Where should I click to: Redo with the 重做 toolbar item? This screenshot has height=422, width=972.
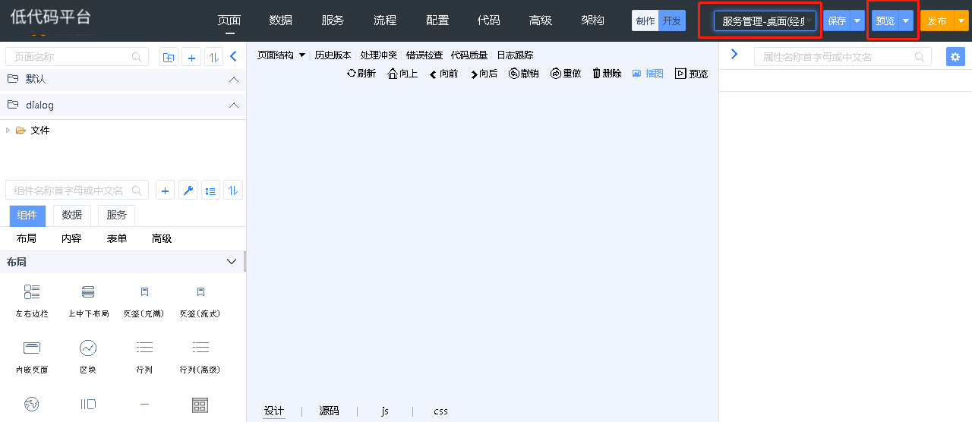click(566, 74)
